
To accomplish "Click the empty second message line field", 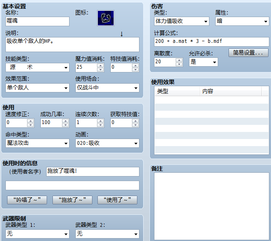I will [x=72, y=185].
